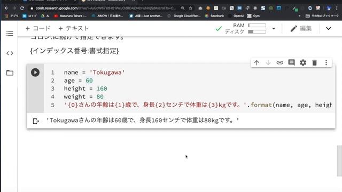This screenshot has height=192, width=342.
Task: Open the Google Cloud Platform bookmark
Action: pos(184,16)
